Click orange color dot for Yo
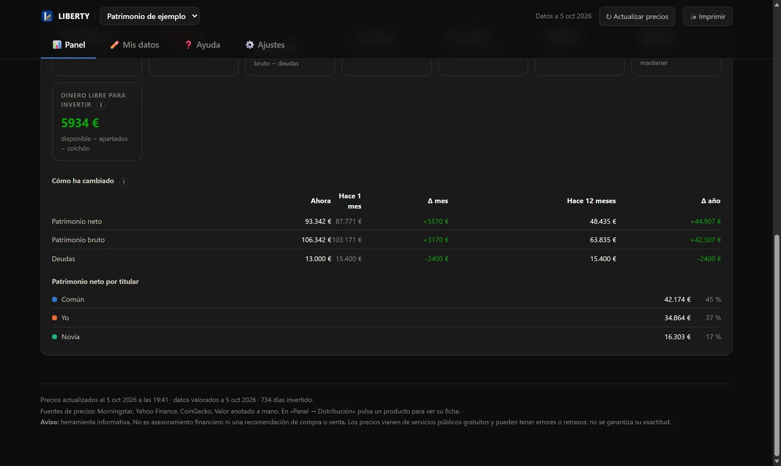The width and height of the screenshot is (781, 466). pyautogui.click(x=55, y=318)
